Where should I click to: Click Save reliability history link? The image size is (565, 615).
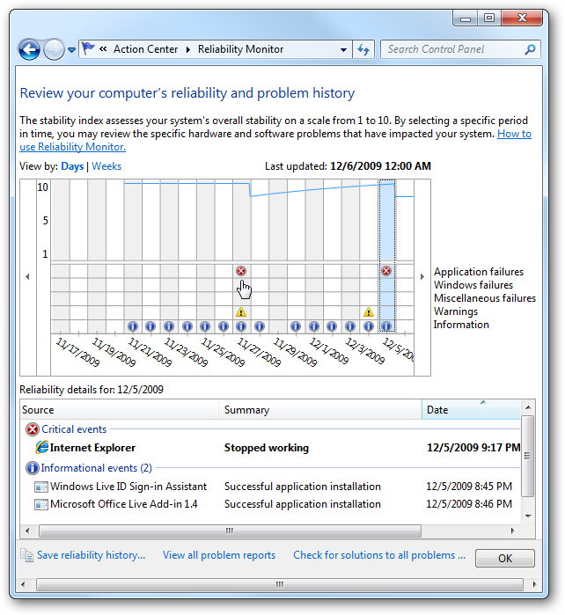coord(91,555)
